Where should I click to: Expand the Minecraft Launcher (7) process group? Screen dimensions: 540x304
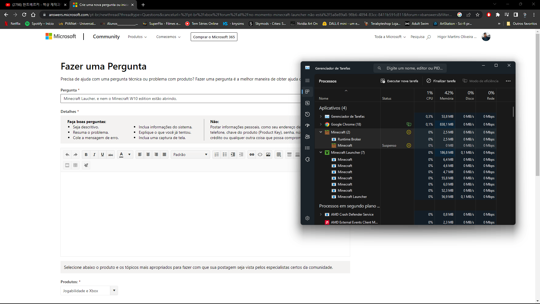[x=320, y=152]
